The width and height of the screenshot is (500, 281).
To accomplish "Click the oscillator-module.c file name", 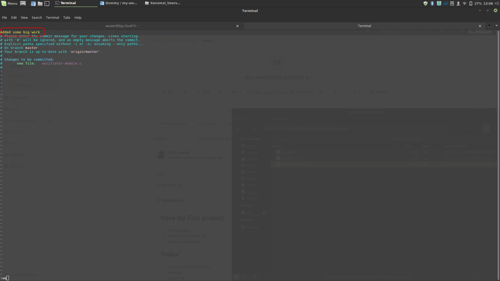I will (x=62, y=63).
